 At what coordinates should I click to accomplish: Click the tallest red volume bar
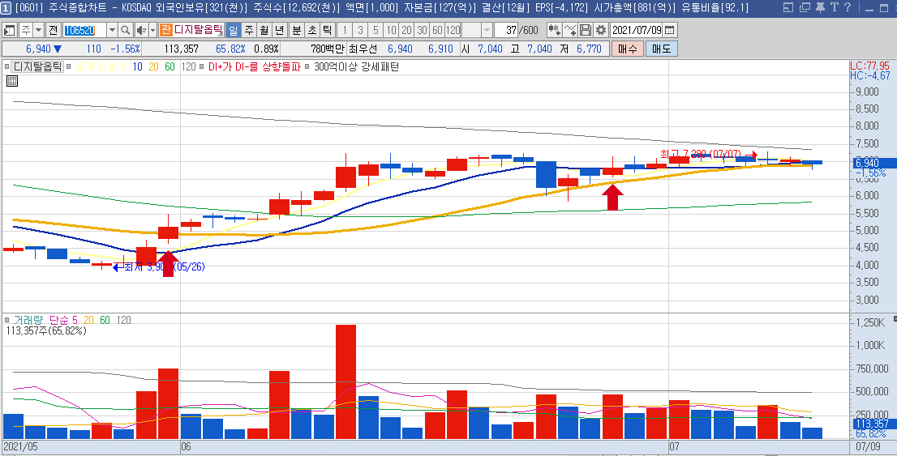[x=345, y=381]
